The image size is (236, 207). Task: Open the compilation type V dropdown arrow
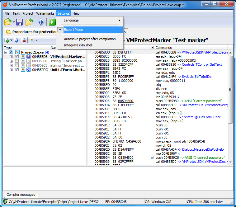pos(36,40)
